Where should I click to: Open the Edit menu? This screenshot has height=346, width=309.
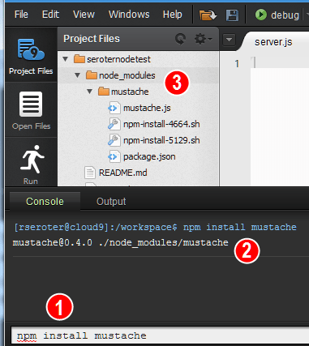(x=50, y=15)
